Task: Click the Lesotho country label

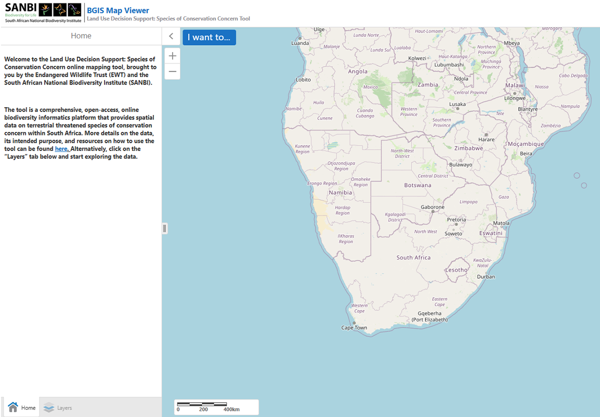Action: [456, 269]
